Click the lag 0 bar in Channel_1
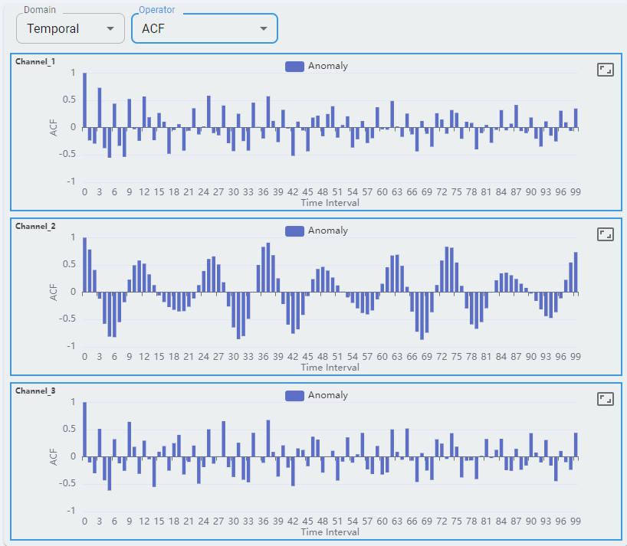The height and width of the screenshot is (546, 627). [84, 100]
